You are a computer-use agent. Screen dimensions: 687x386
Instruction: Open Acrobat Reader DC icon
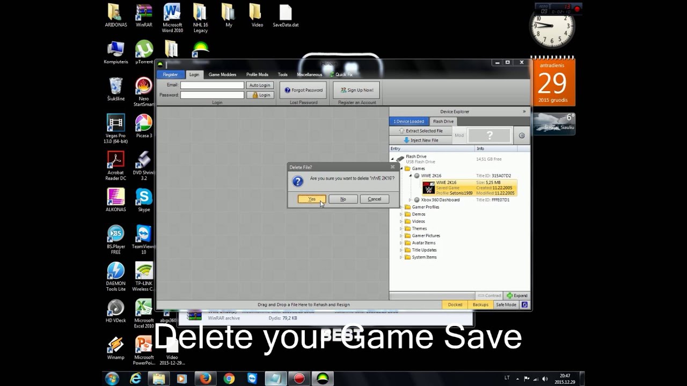click(x=115, y=166)
